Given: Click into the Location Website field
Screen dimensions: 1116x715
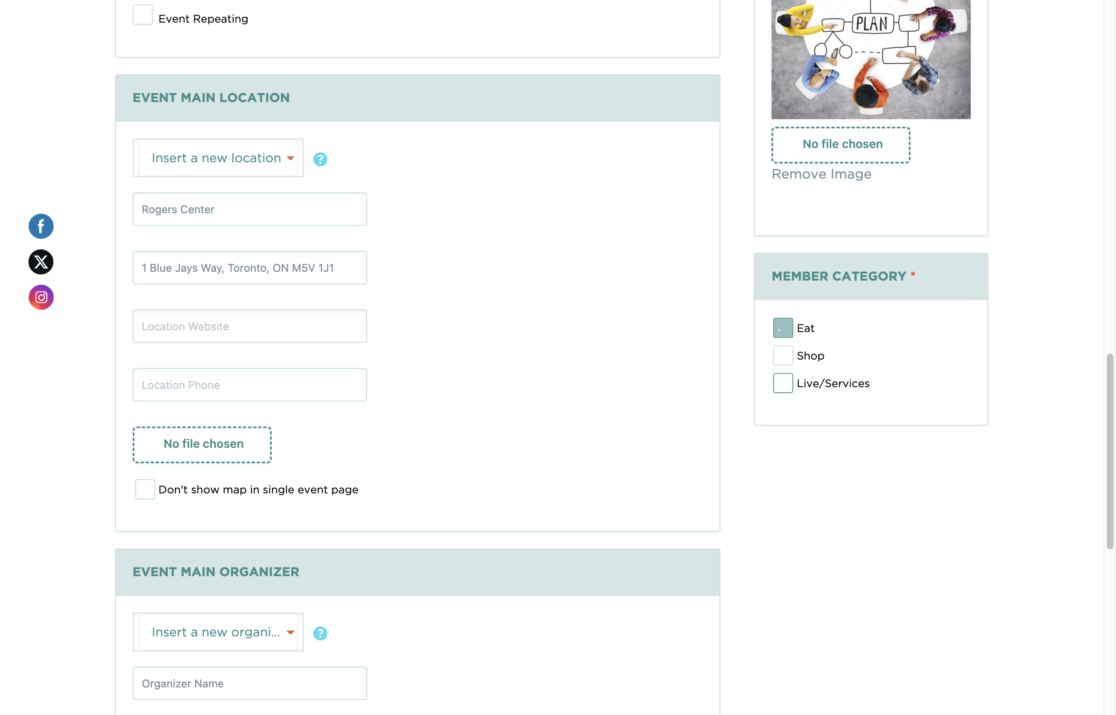Looking at the screenshot, I should pos(250,327).
